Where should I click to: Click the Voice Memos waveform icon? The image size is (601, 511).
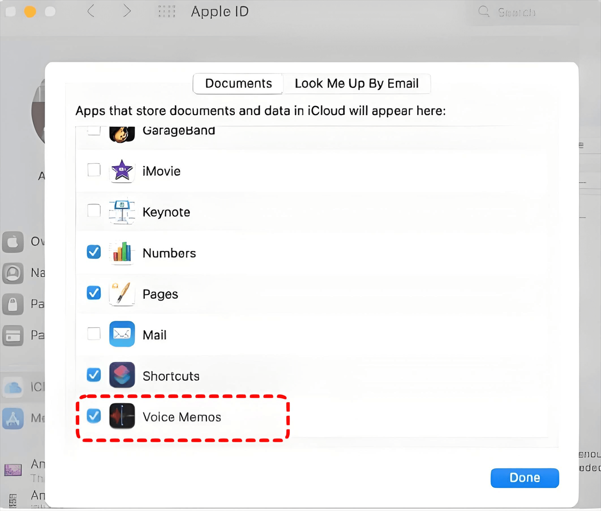(122, 416)
